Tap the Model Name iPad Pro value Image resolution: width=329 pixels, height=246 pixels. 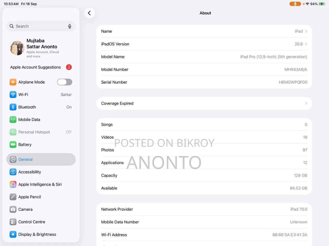coord(273,57)
